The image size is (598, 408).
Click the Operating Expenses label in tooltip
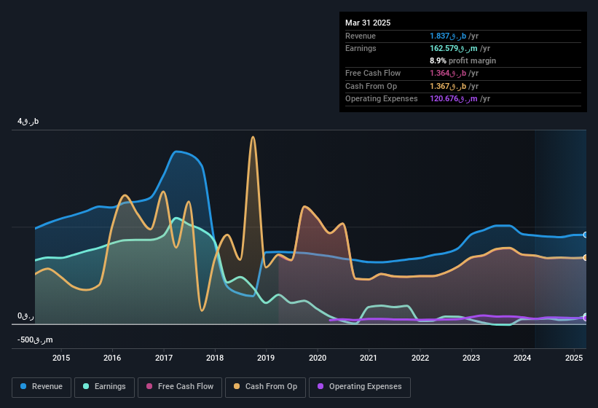click(x=382, y=99)
